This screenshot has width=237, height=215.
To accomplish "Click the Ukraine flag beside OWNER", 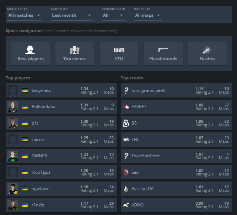I will [25, 156].
